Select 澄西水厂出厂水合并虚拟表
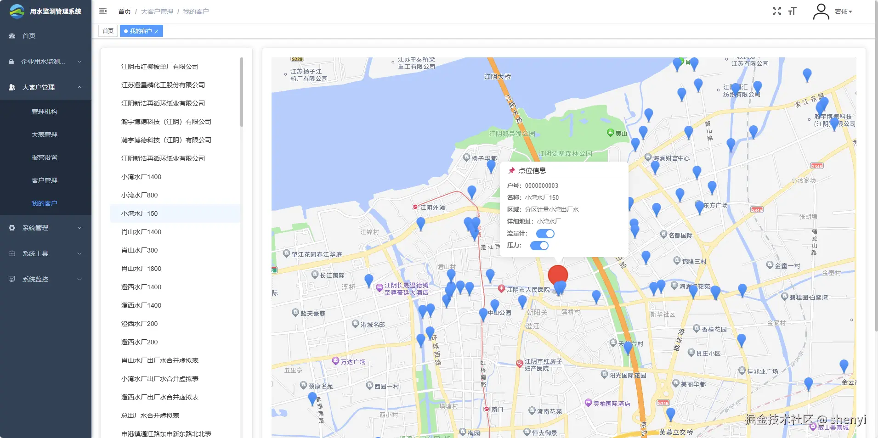Image resolution: width=878 pixels, height=438 pixels. point(175,397)
